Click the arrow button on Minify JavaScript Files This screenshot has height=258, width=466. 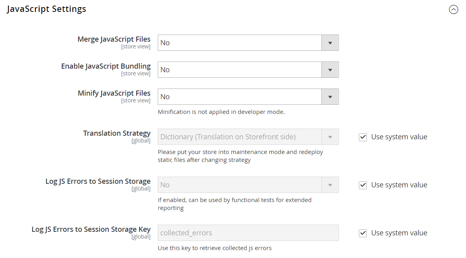point(330,97)
